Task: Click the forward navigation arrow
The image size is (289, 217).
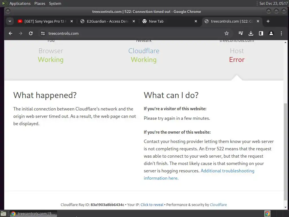Action: coord(21,33)
